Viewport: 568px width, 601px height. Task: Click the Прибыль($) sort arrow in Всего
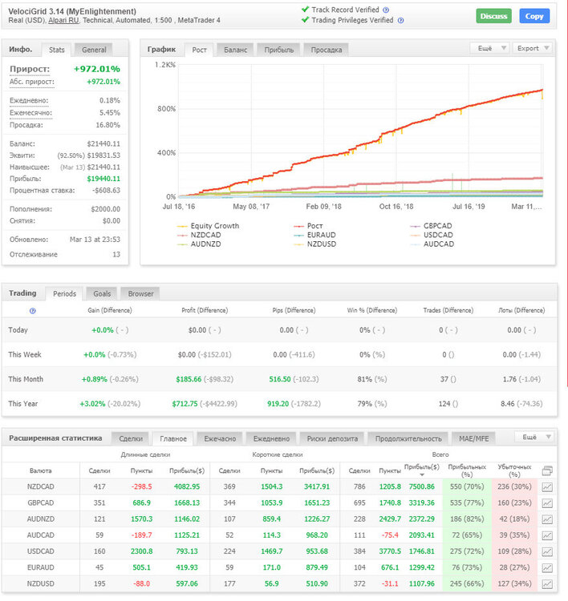422,475
